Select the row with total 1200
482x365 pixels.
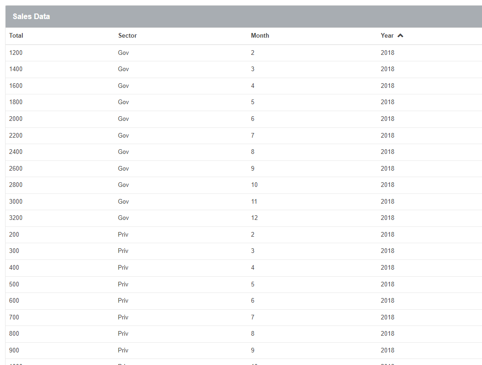tap(16, 53)
